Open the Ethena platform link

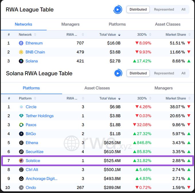[32, 143]
